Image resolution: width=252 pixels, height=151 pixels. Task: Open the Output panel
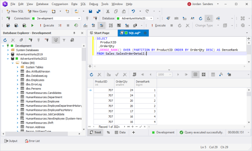[x=11, y=141]
